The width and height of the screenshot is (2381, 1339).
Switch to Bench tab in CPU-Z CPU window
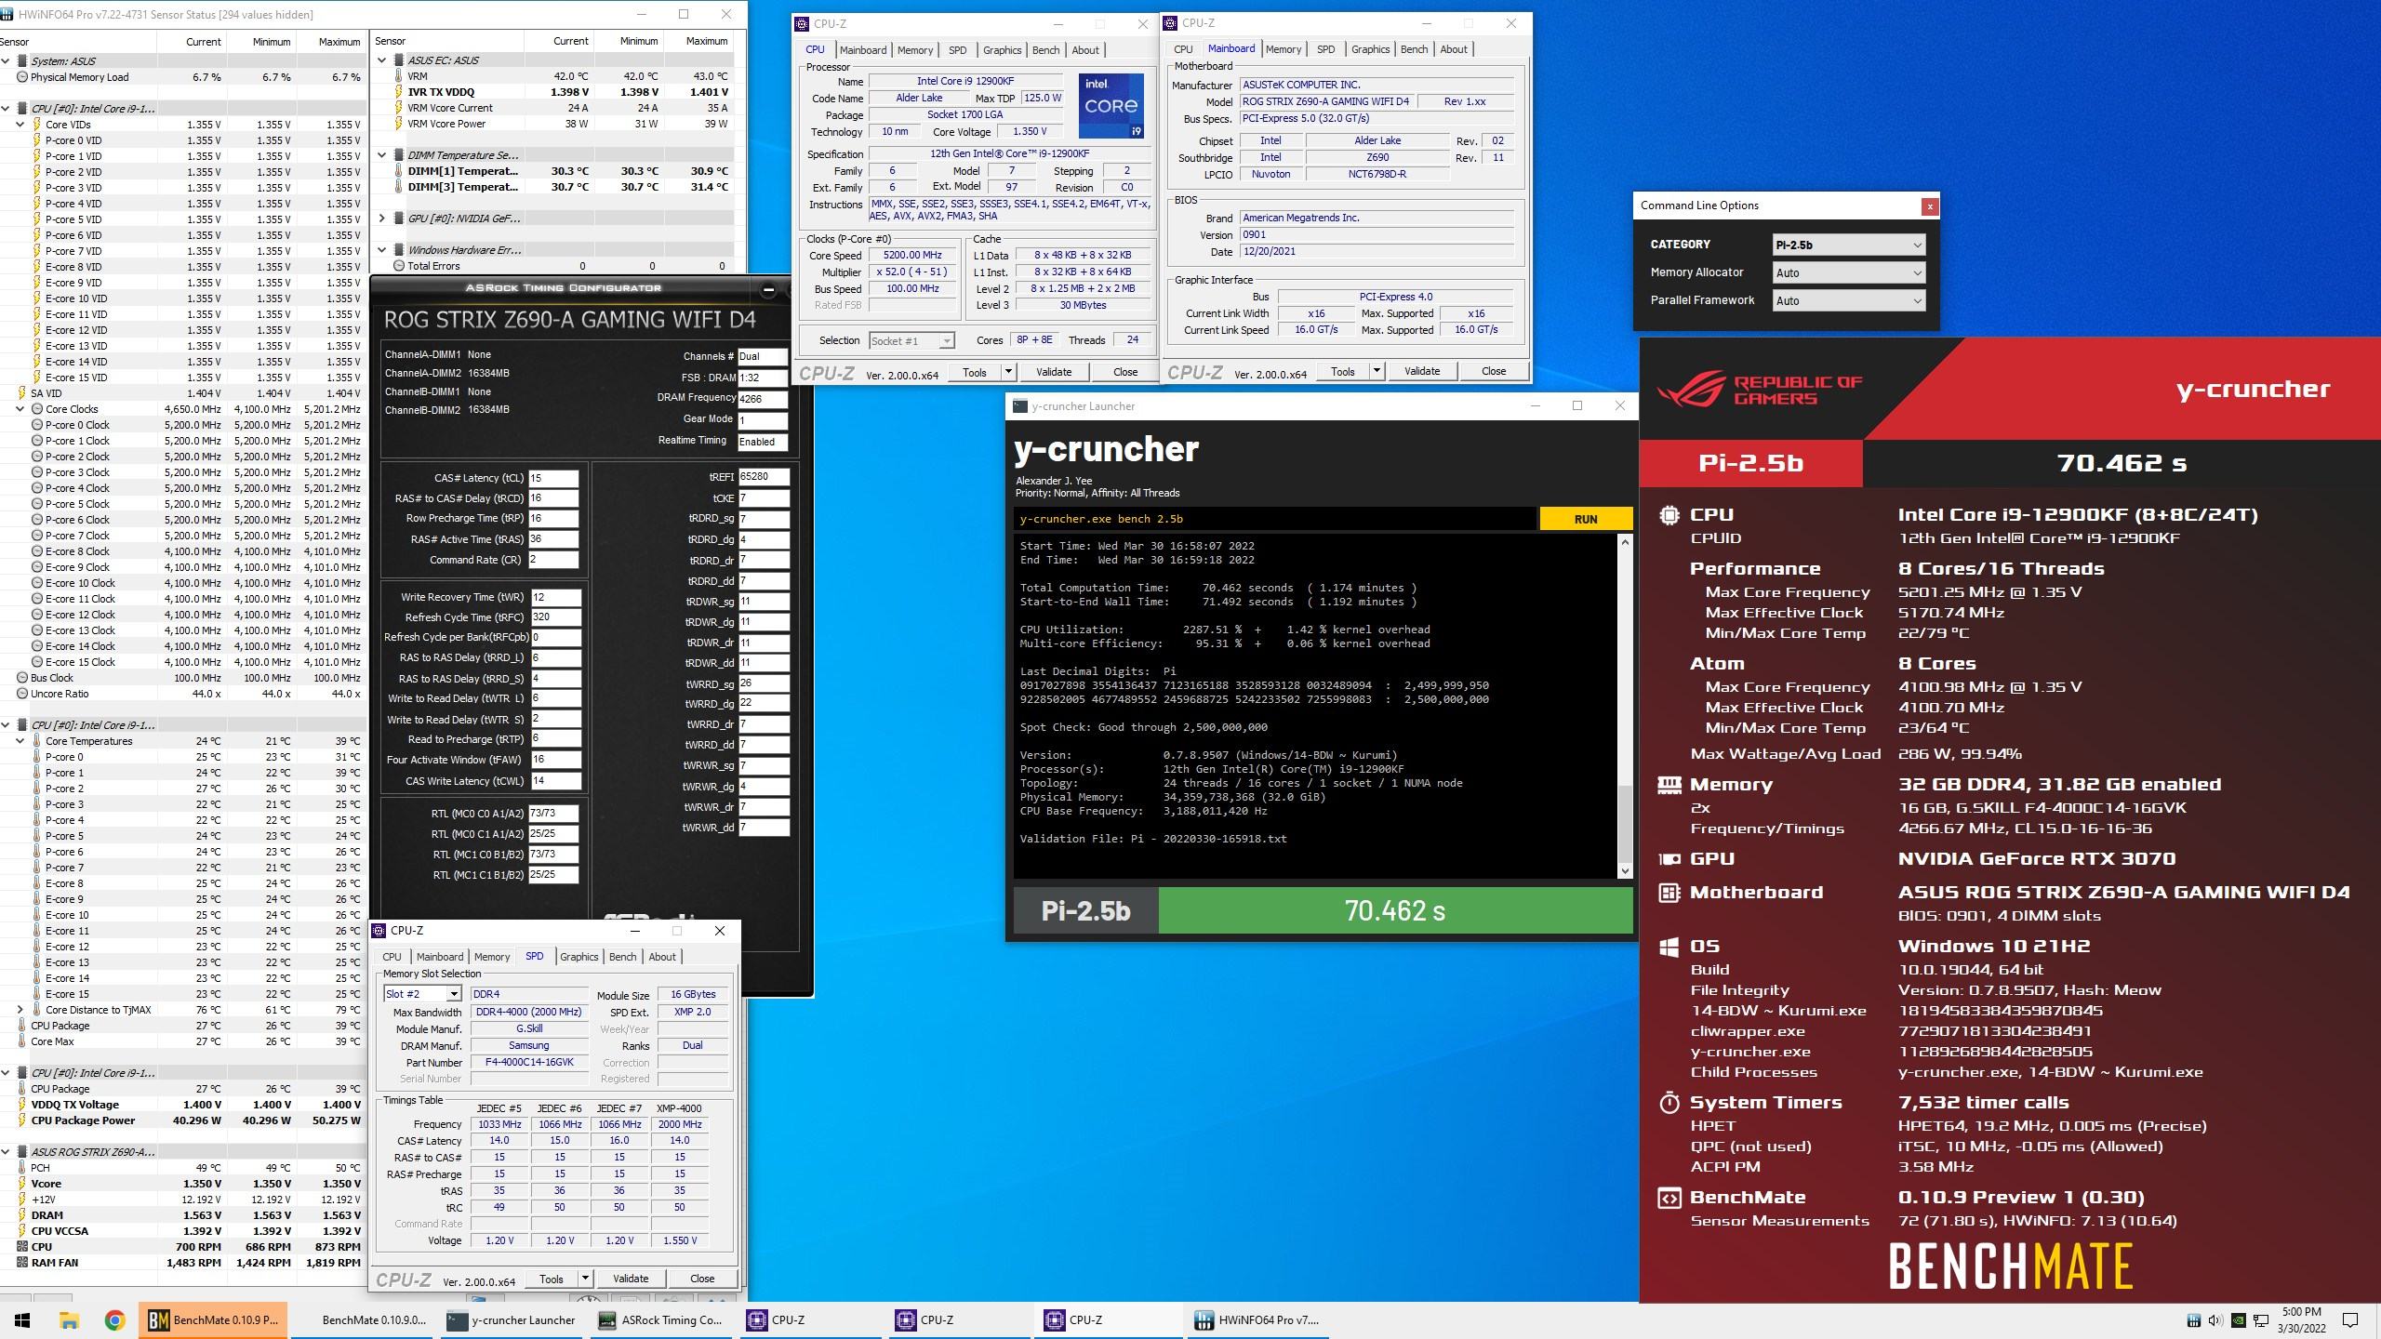pyautogui.click(x=1045, y=50)
